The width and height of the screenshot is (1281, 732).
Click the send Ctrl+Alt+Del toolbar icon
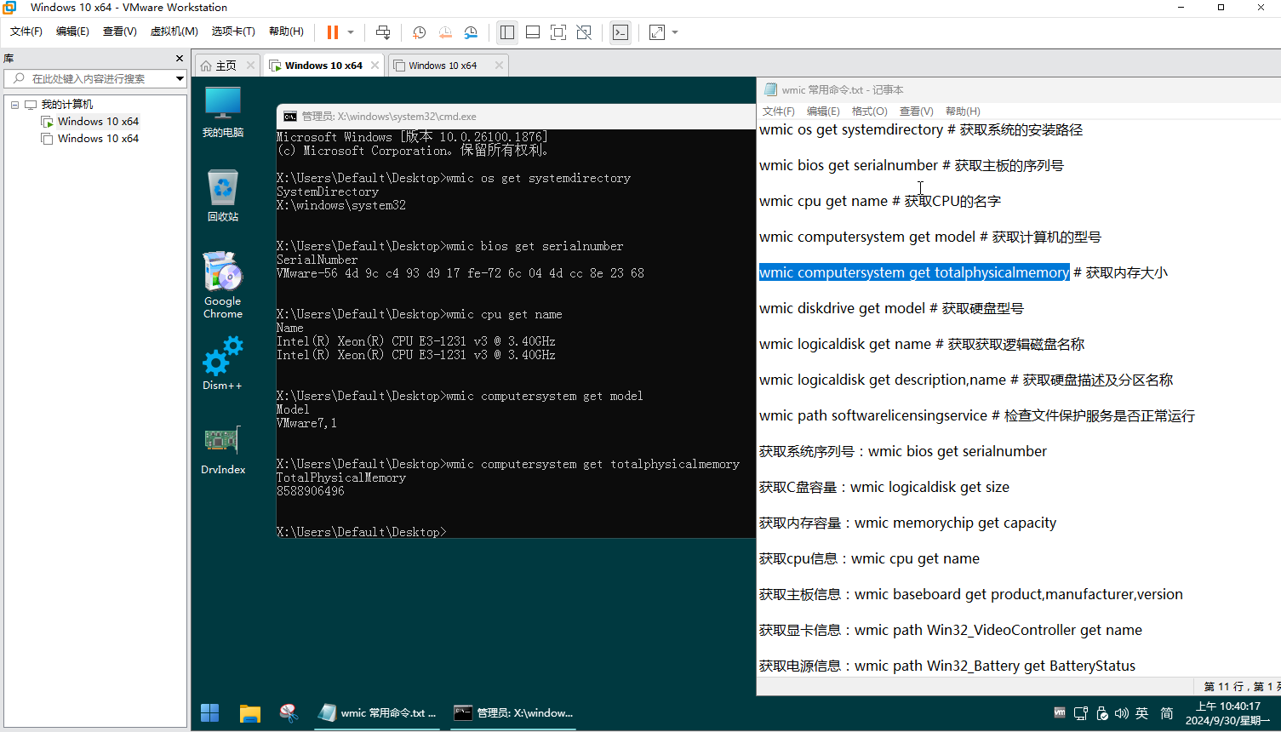[x=383, y=32]
